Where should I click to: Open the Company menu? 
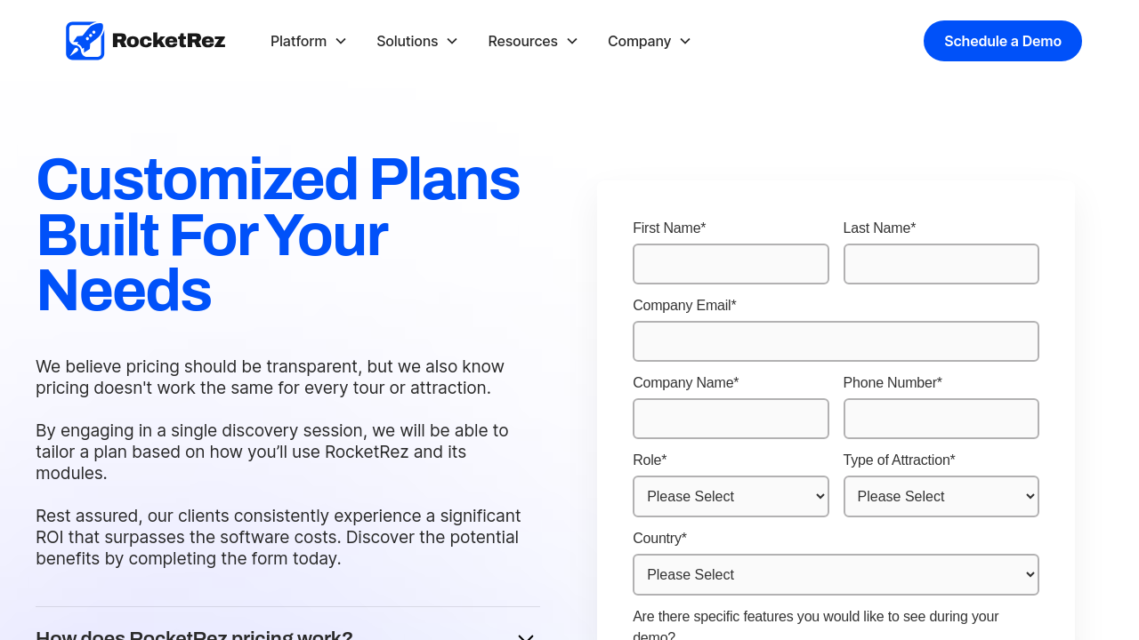tap(640, 41)
